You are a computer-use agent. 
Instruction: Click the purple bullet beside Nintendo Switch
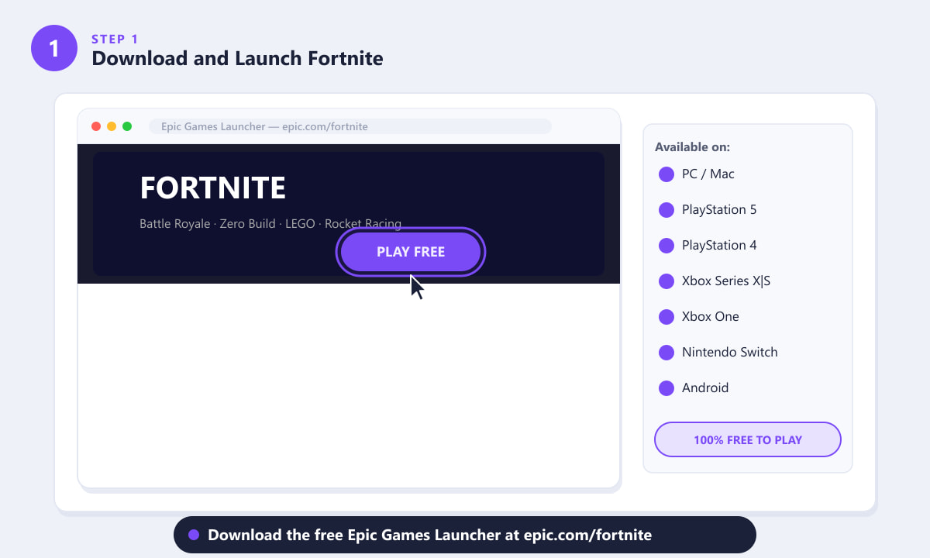[666, 353]
